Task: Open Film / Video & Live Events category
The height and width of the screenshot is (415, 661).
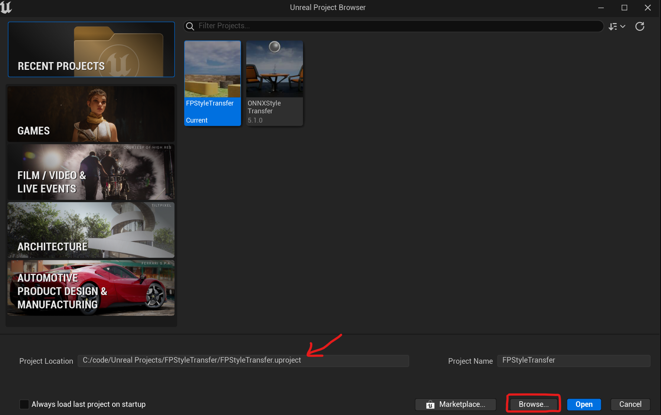Action: [x=91, y=172]
